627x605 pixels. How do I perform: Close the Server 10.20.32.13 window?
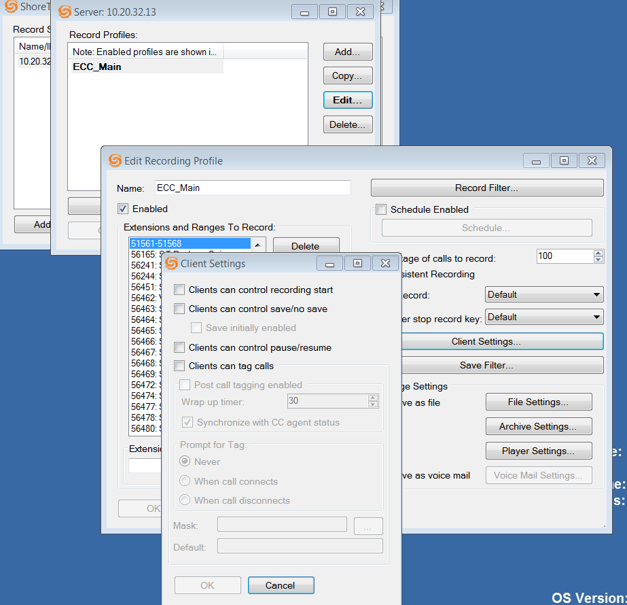360,12
